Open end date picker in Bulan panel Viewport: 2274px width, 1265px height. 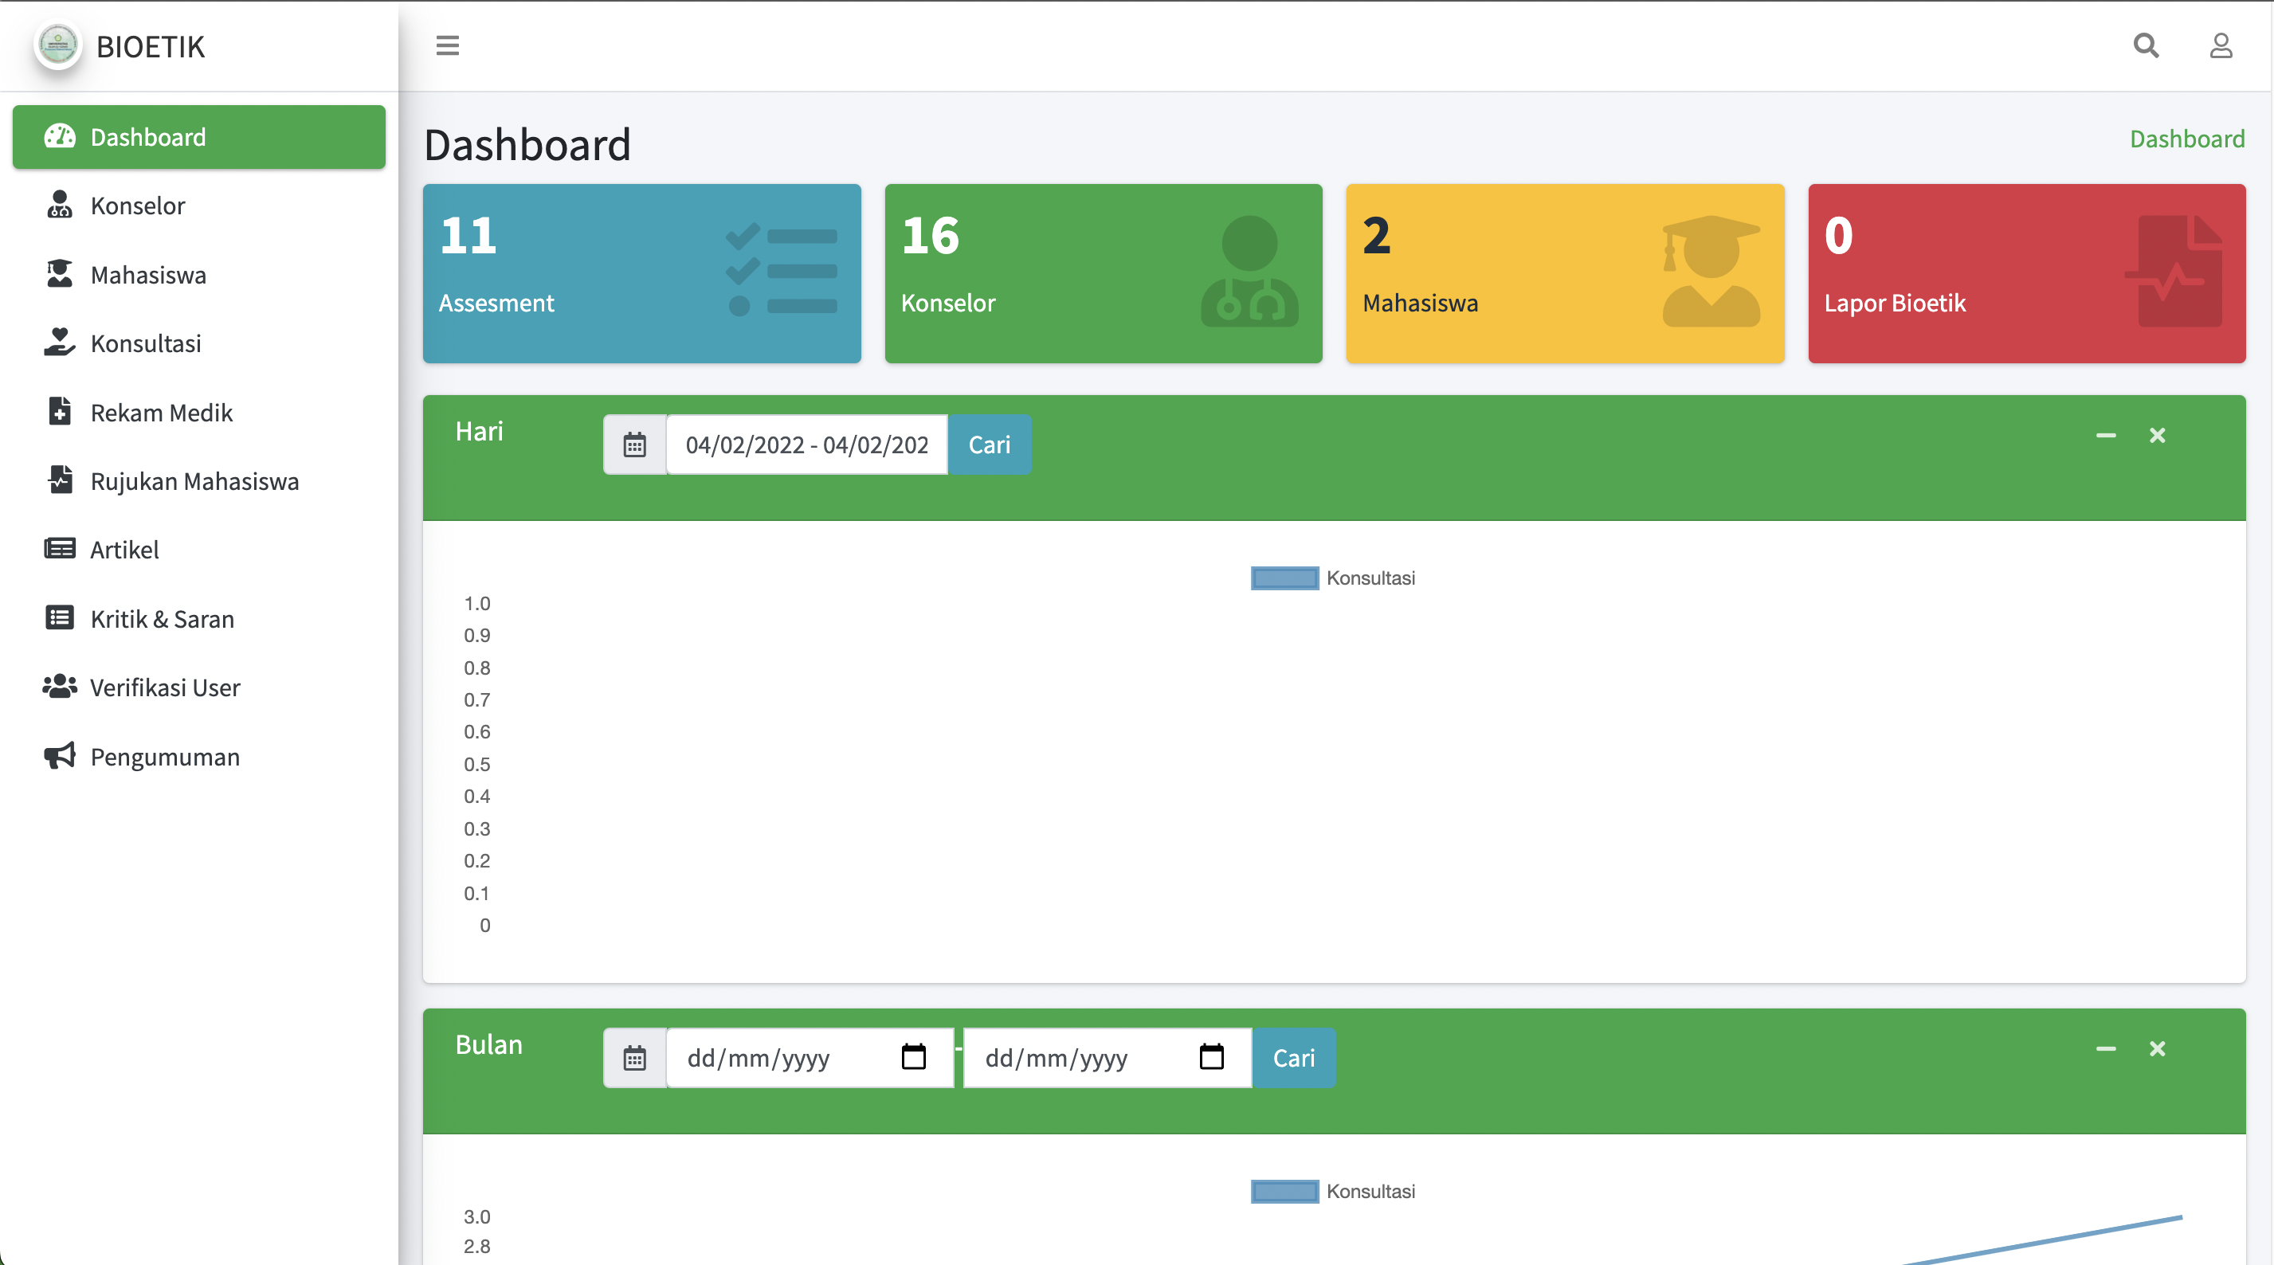pyautogui.click(x=1211, y=1056)
